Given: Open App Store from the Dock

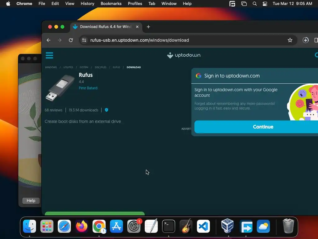Looking at the screenshot, I should click(x=116, y=226).
